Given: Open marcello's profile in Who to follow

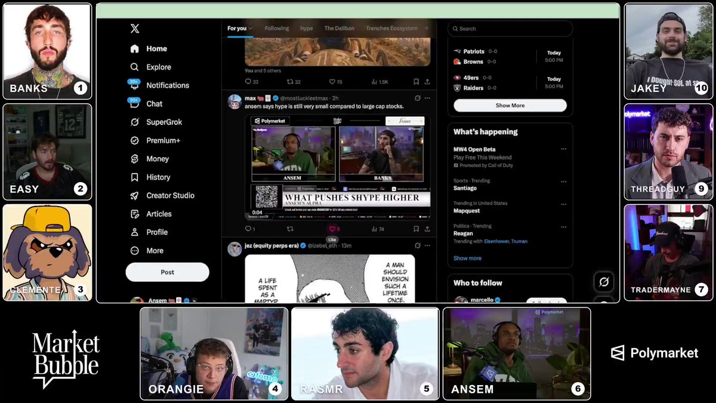Looking at the screenshot, I should tap(483, 300).
